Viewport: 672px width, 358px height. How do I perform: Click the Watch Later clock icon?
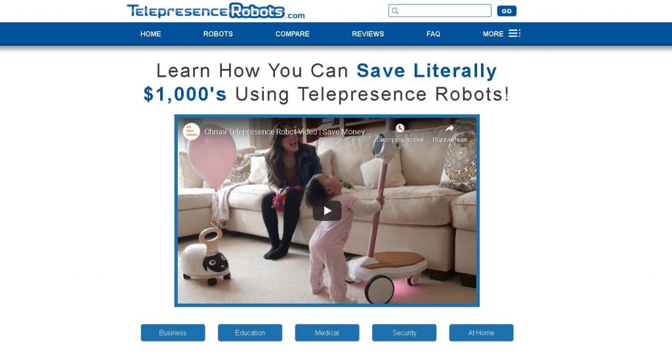pos(400,128)
